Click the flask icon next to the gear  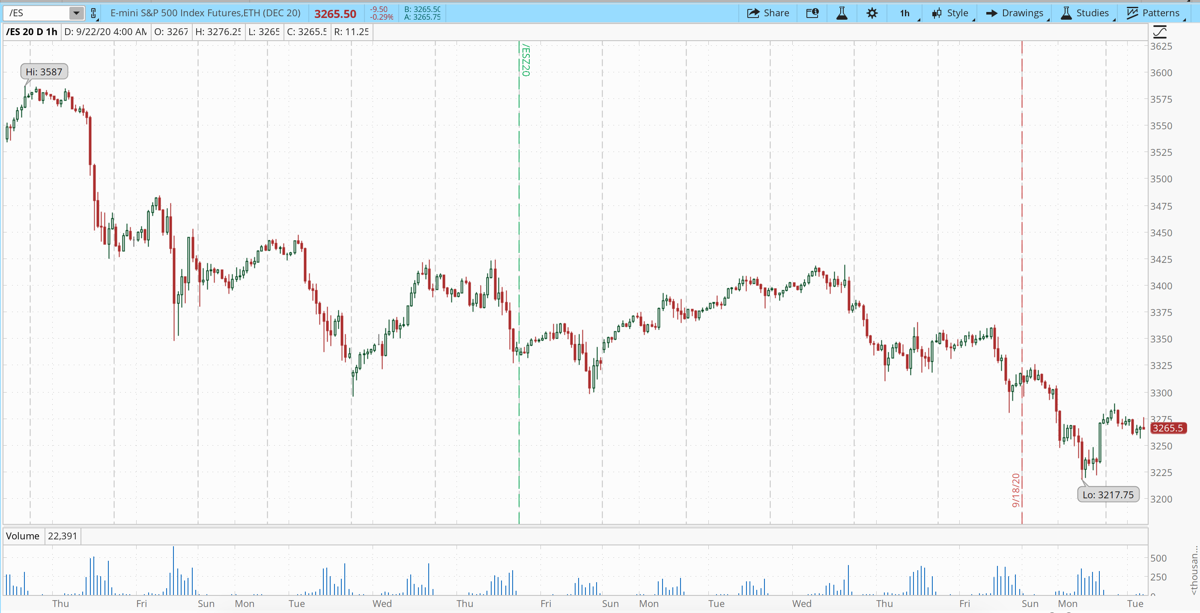[x=842, y=13]
